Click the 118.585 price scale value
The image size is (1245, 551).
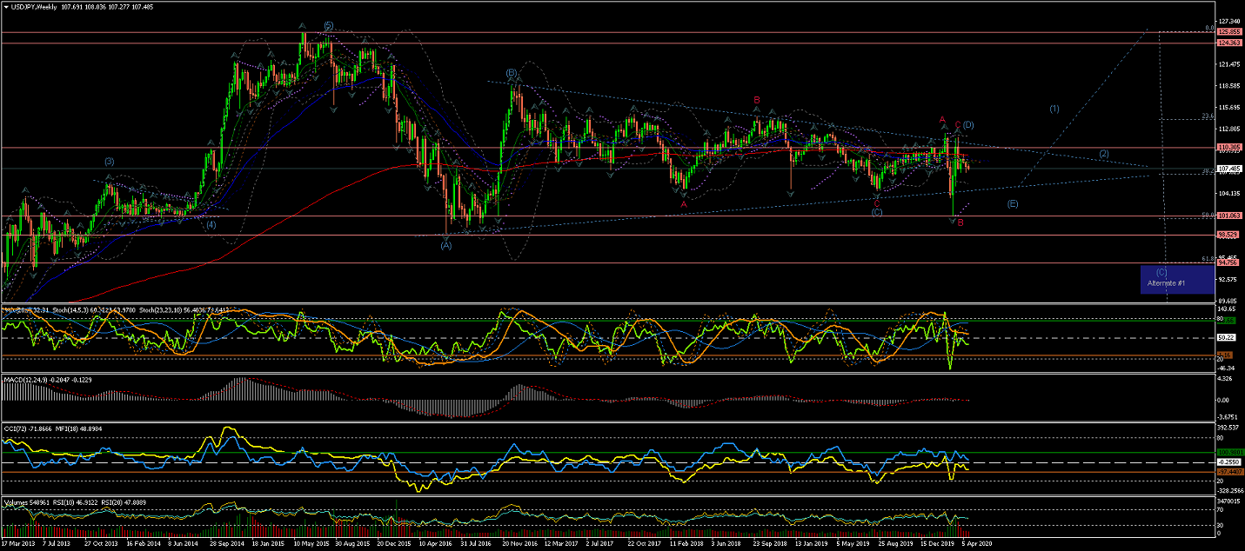coord(1228,85)
